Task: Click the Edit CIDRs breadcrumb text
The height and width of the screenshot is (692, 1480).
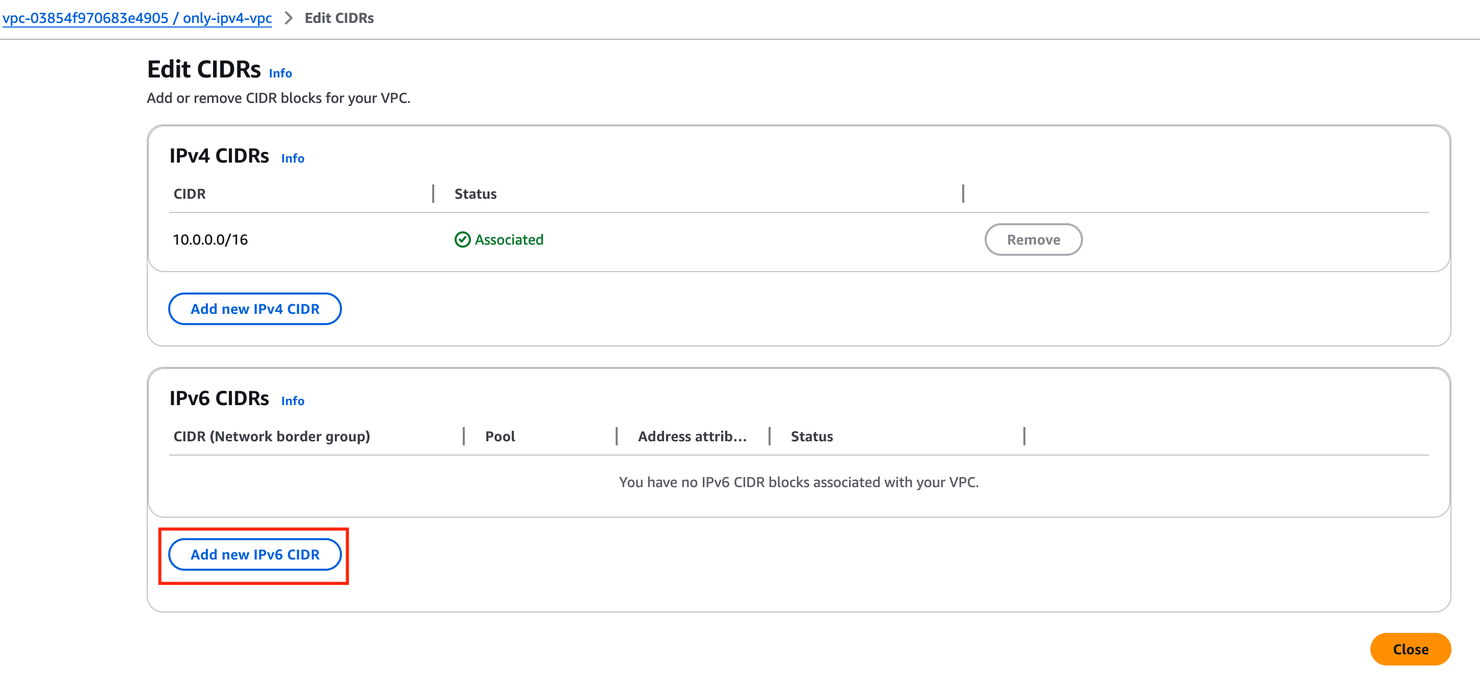Action: tap(339, 18)
